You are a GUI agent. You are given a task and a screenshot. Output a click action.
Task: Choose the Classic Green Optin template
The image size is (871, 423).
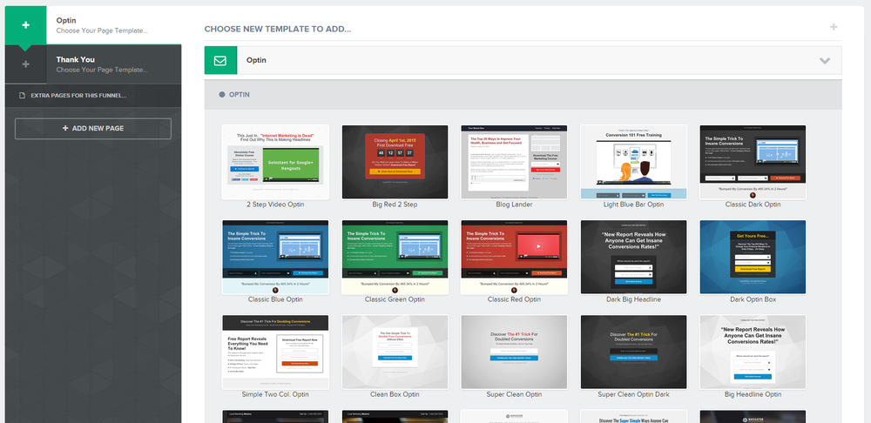pyautogui.click(x=395, y=257)
